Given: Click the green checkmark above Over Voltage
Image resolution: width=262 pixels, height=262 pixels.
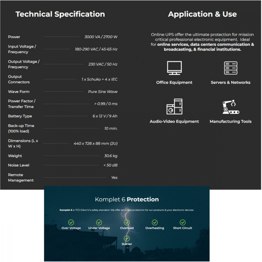Looking at the screenshot, I should click(71, 222).
